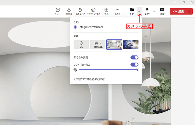Click the 共有 share screen icon
This screenshot has width=195, height=125.
(162, 11)
